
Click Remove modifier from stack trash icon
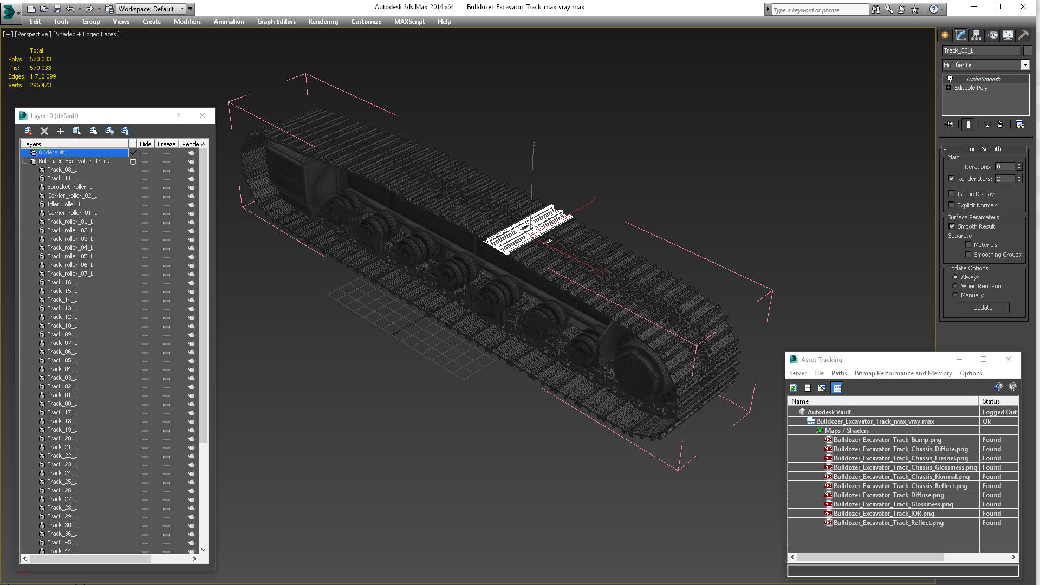pyautogui.click(x=1000, y=125)
